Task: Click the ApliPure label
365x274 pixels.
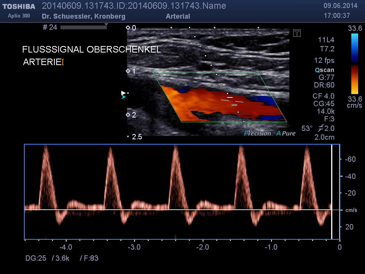Action: tap(286, 133)
